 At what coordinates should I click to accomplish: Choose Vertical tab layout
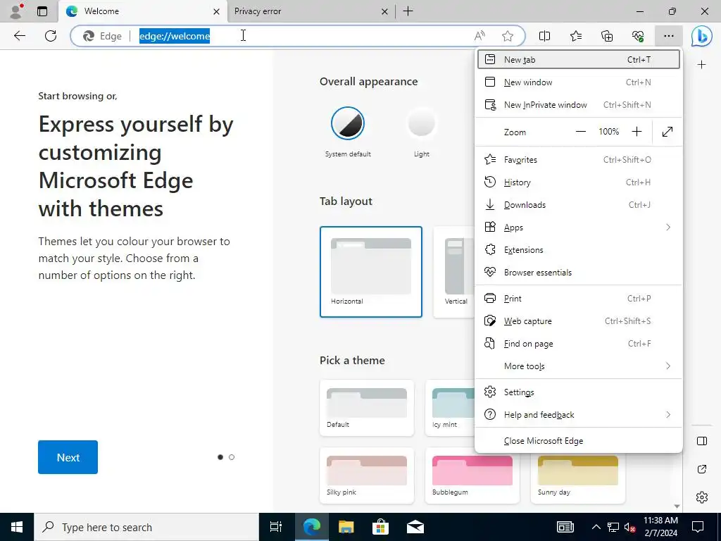tap(455, 272)
